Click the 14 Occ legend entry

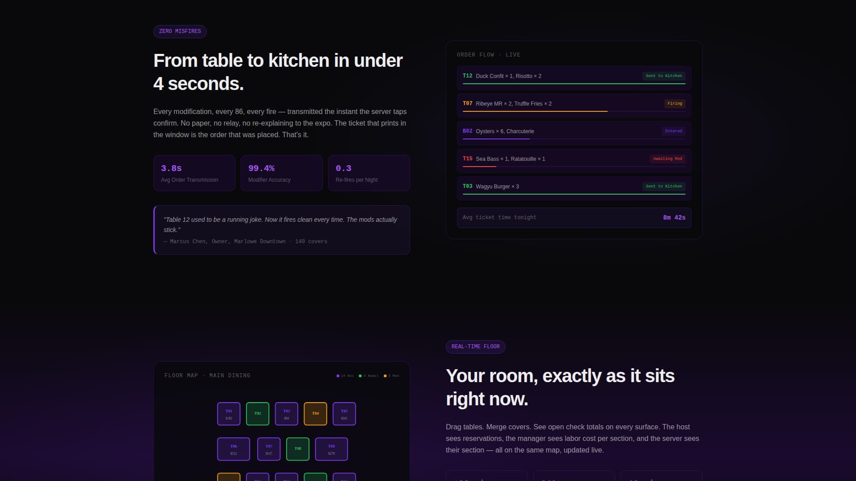coord(345,376)
